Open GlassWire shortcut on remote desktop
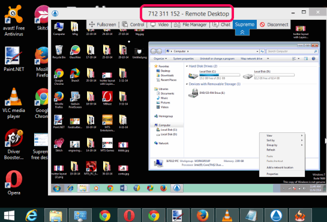This screenshot has width=327, height=222. pos(75,52)
